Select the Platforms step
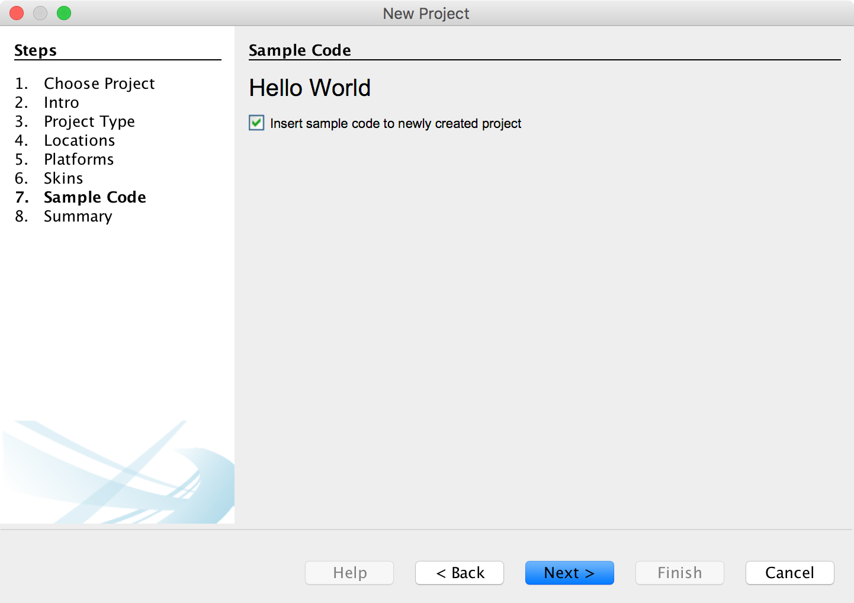This screenshot has width=854, height=603. [x=79, y=159]
